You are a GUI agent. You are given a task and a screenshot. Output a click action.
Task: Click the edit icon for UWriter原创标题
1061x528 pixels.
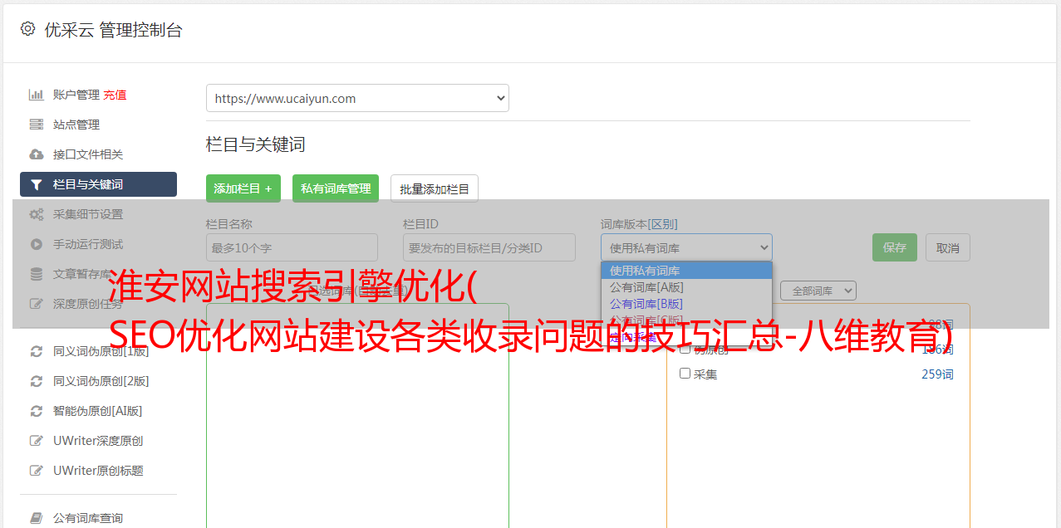point(36,471)
